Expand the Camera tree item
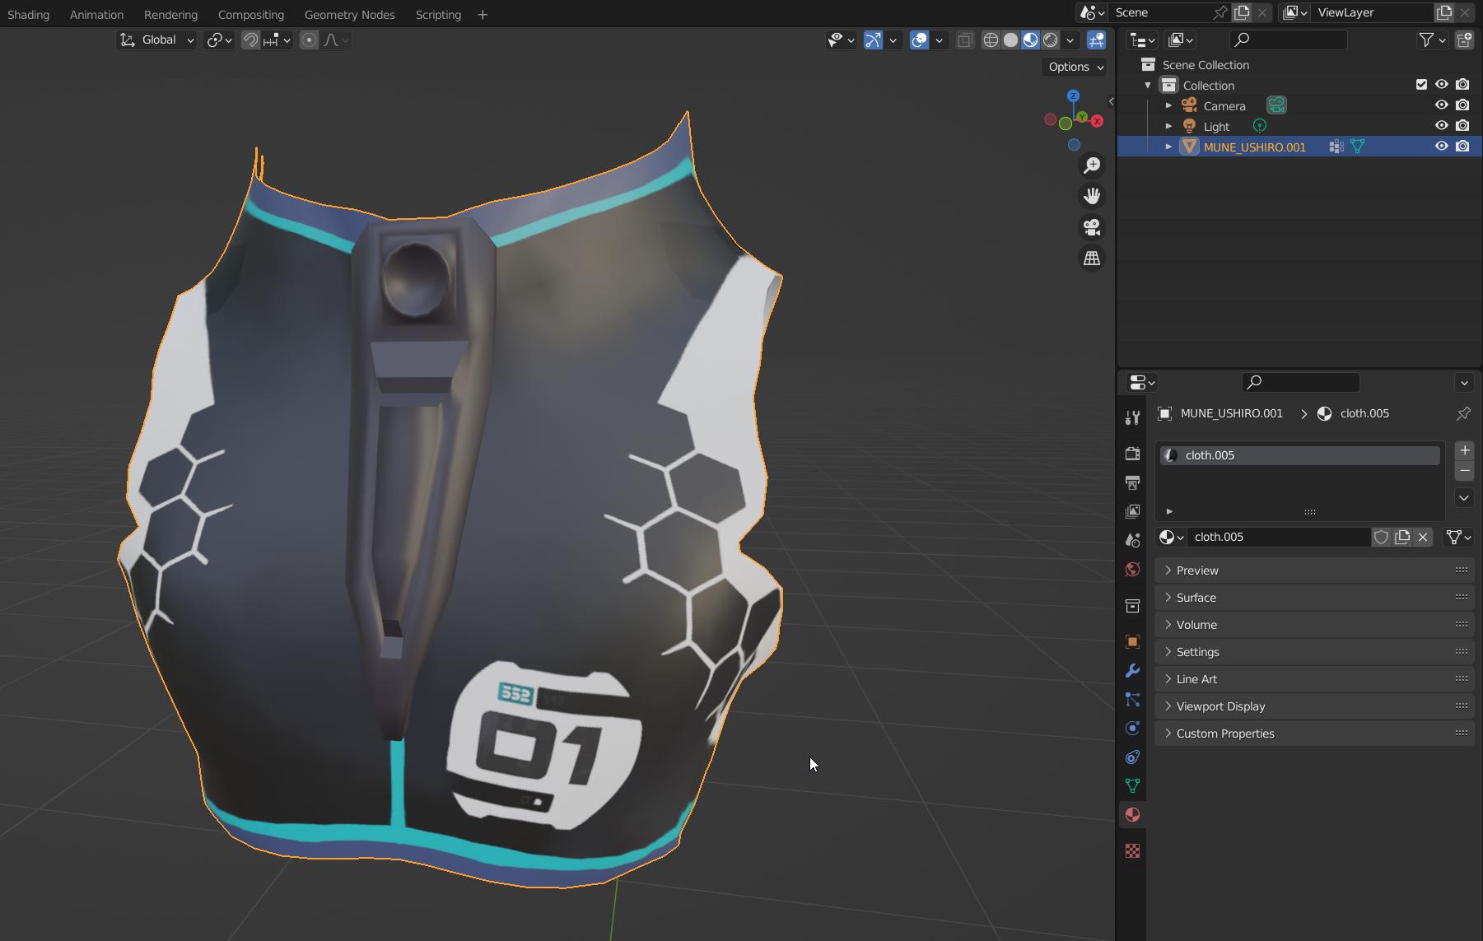1483x941 pixels. (x=1168, y=105)
